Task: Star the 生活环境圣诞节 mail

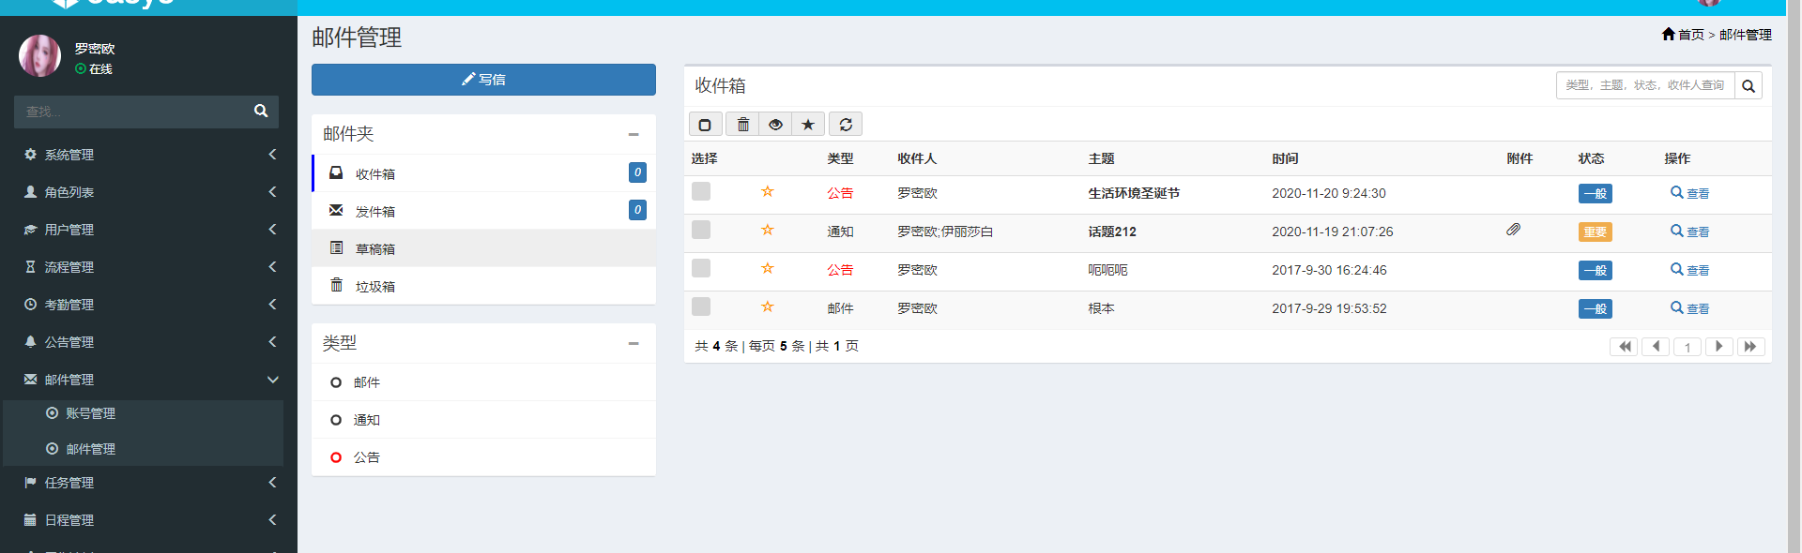Action: (767, 192)
